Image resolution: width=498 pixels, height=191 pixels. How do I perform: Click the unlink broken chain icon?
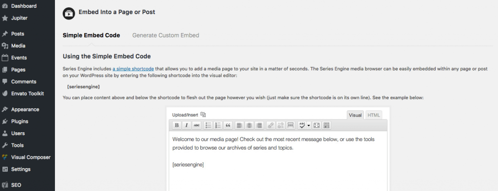coord(281,126)
